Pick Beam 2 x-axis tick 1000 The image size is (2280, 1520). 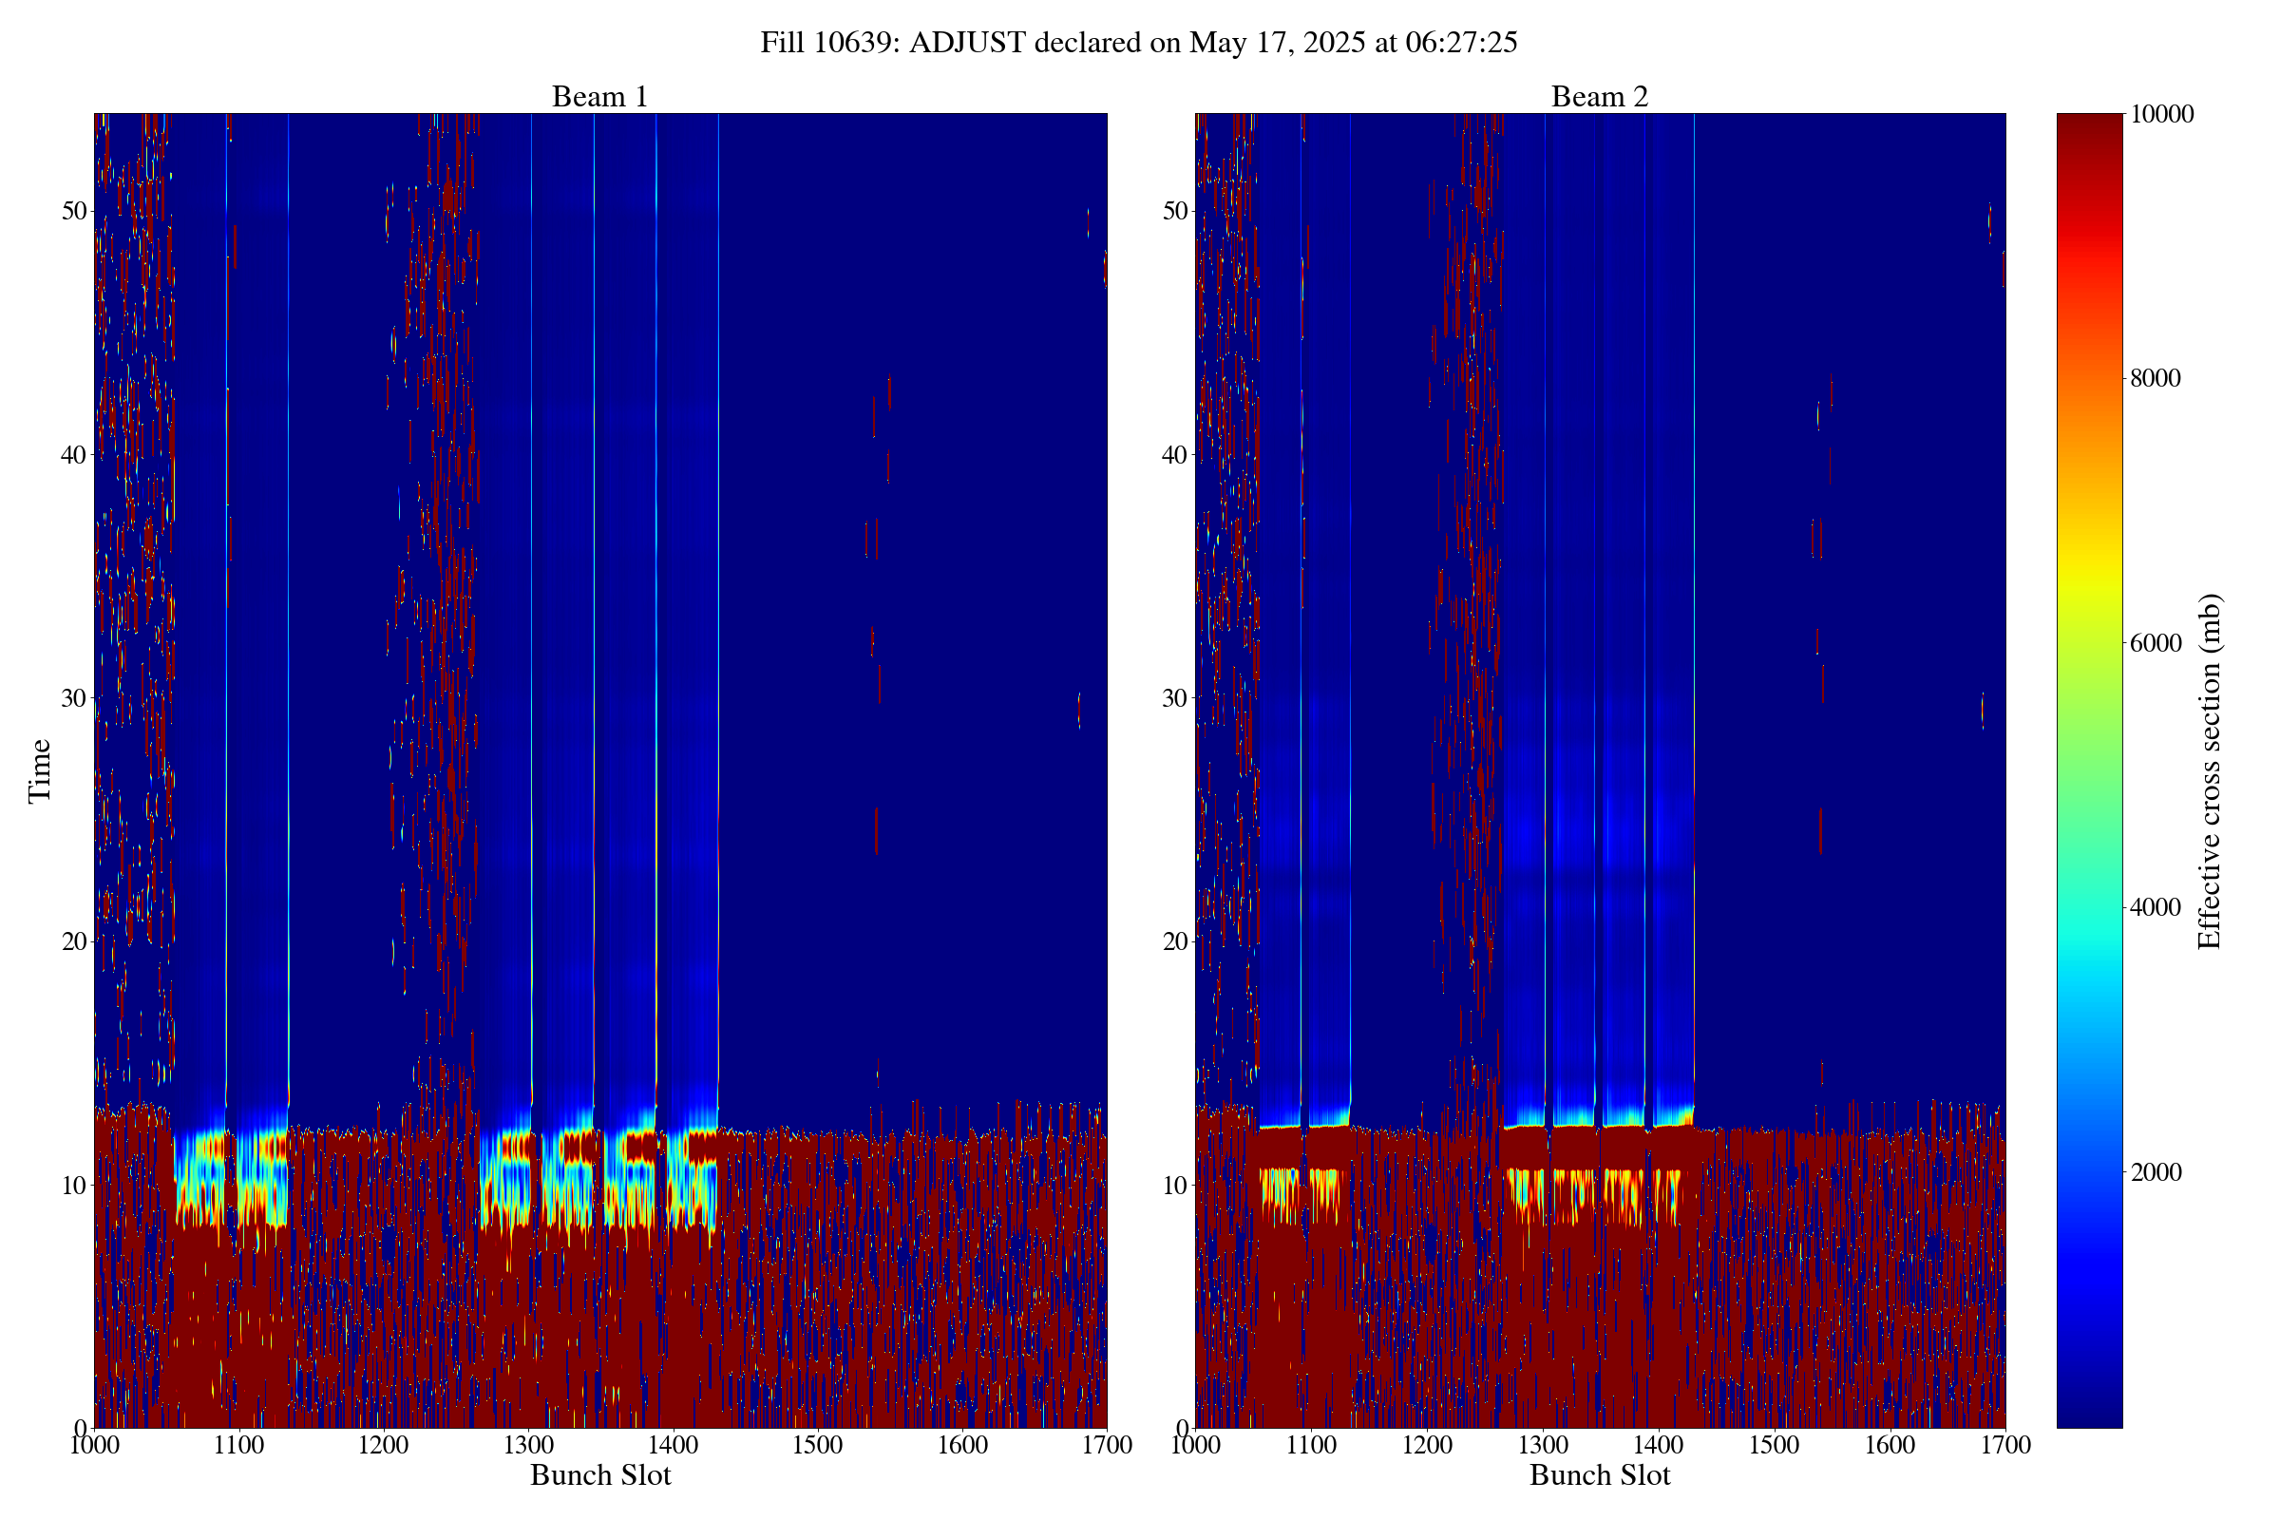click(1195, 1445)
